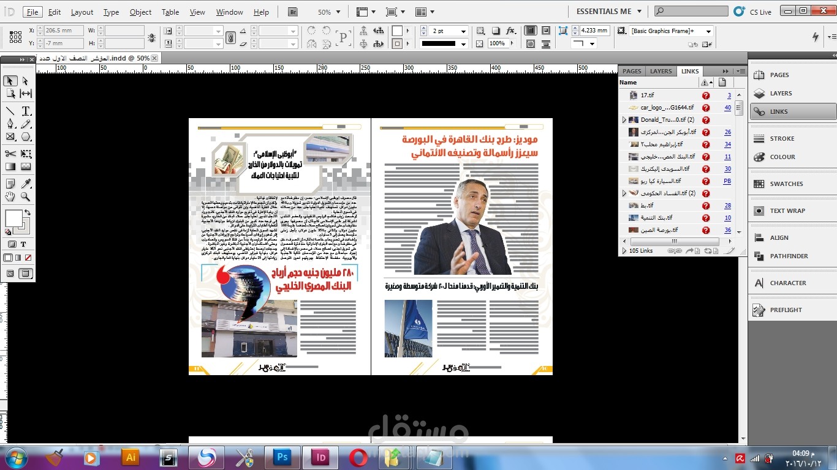Toggle Apply Gradient button in toolbox

[x=18, y=258]
